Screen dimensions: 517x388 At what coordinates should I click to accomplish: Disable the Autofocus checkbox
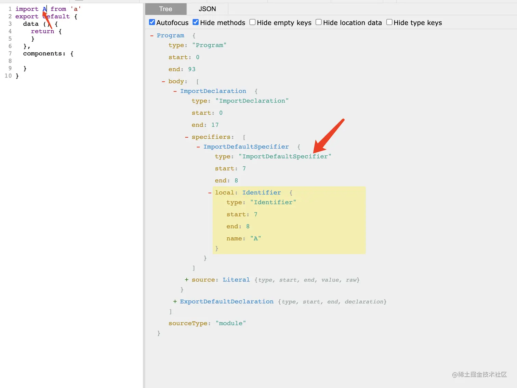pyautogui.click(x=152, y=22)
